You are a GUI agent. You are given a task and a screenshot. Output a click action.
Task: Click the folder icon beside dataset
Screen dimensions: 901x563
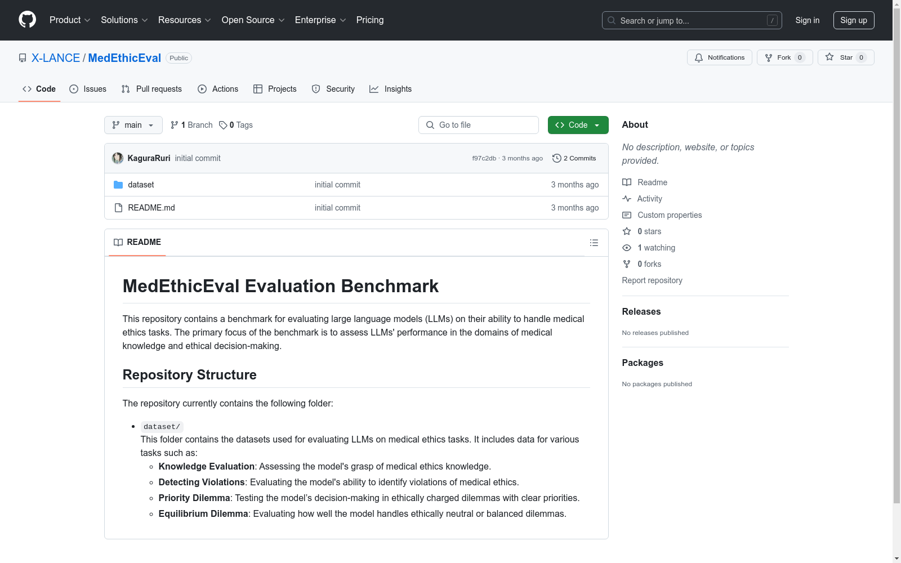click(118, 185)
